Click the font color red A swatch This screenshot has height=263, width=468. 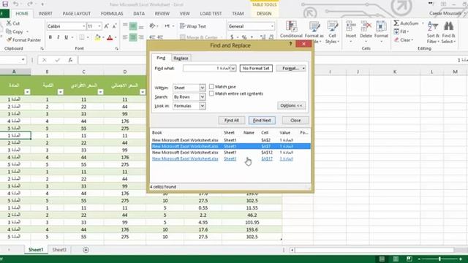click(110, 37)
